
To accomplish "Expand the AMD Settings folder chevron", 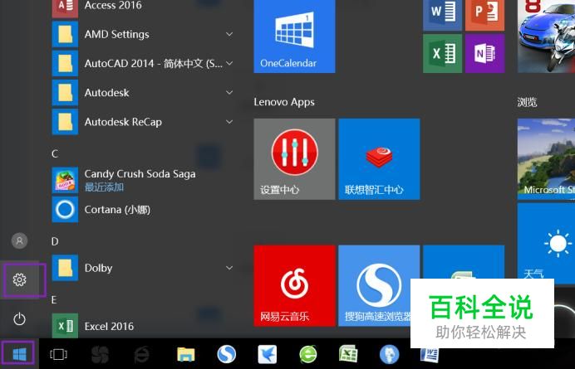I will click(229, 34).
